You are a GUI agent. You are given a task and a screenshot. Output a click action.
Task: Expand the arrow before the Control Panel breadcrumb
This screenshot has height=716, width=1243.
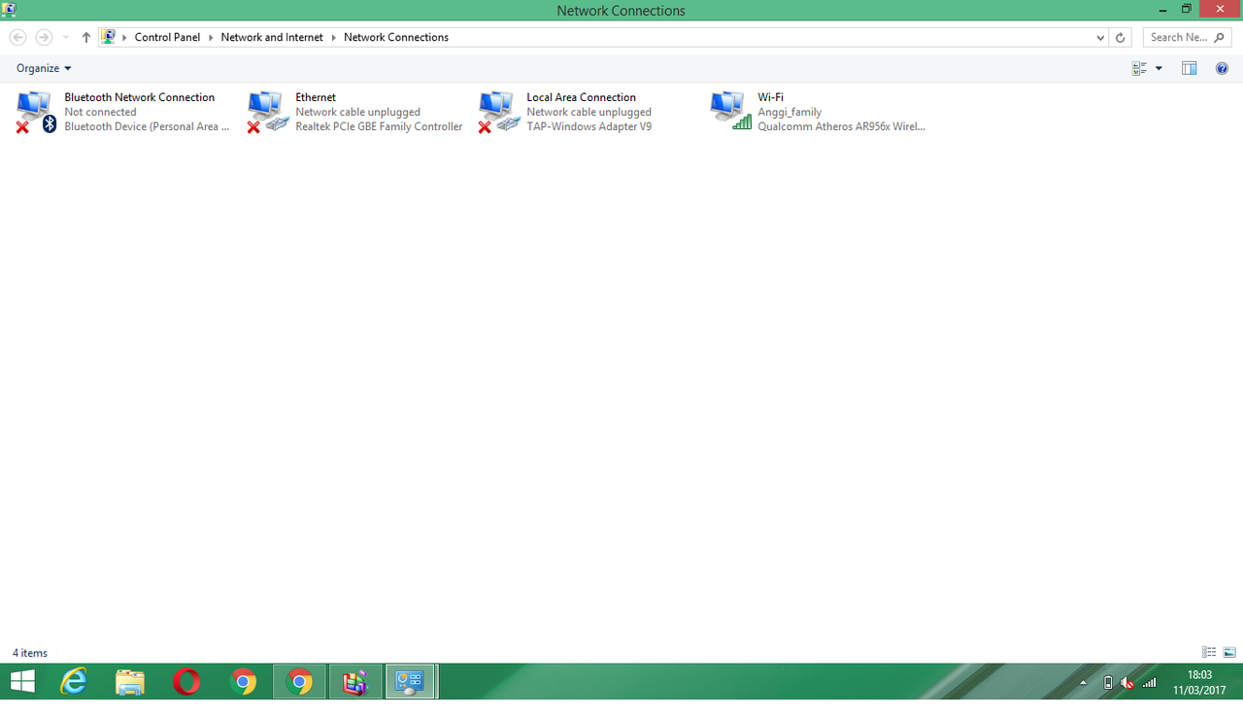(x=124, y=37)
